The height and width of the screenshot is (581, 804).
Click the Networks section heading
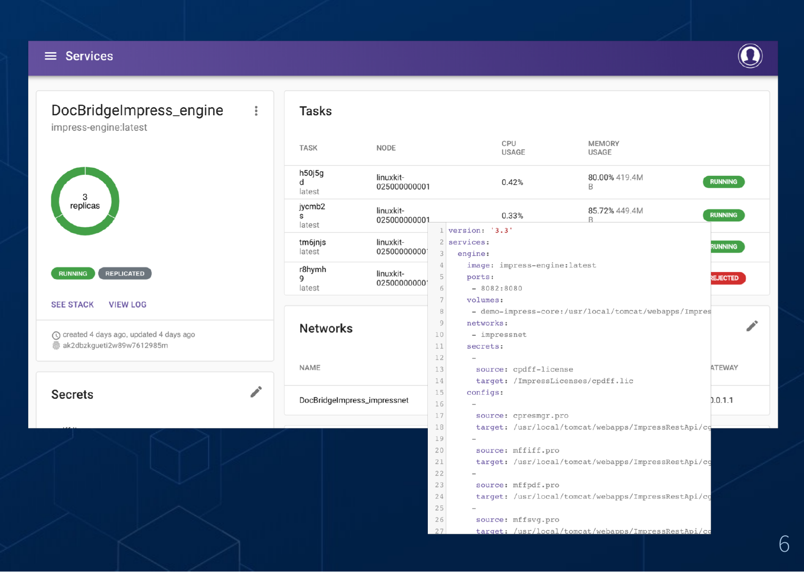[x=326, y=329]
